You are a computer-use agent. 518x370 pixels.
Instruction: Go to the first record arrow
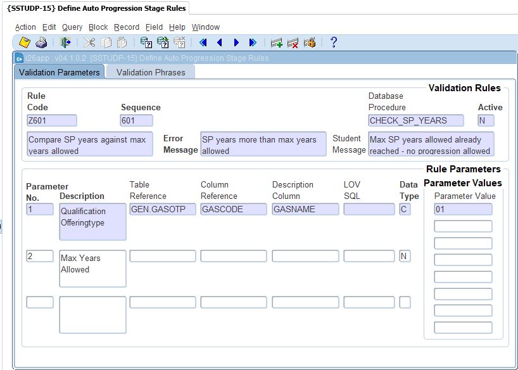pyautogui.click(x=203, y=42)
